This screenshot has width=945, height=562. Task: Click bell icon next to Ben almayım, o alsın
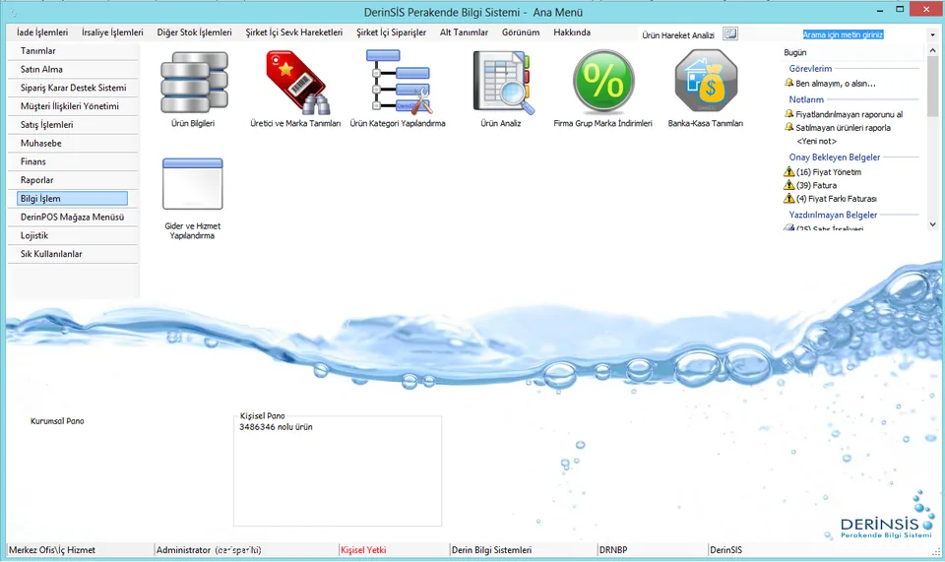[x=788, y=83]
